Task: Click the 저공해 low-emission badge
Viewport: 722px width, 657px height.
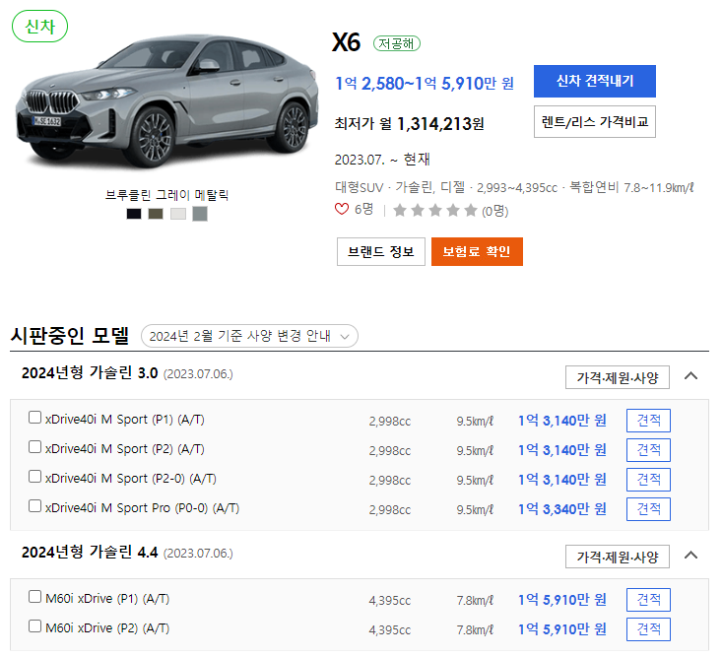Action: coord(396,43)
